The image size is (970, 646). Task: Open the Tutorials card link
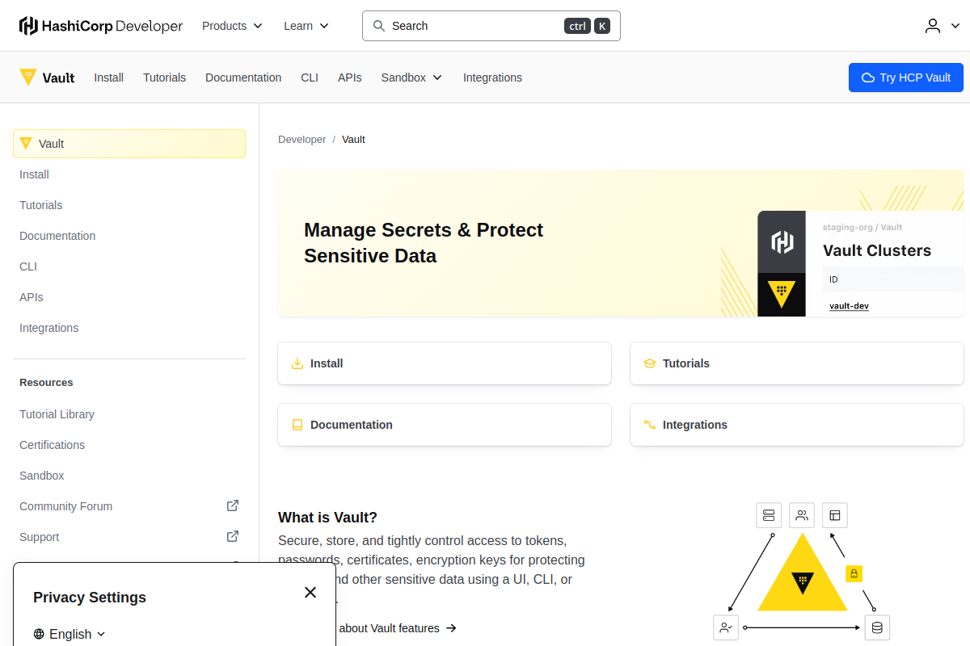797,363
